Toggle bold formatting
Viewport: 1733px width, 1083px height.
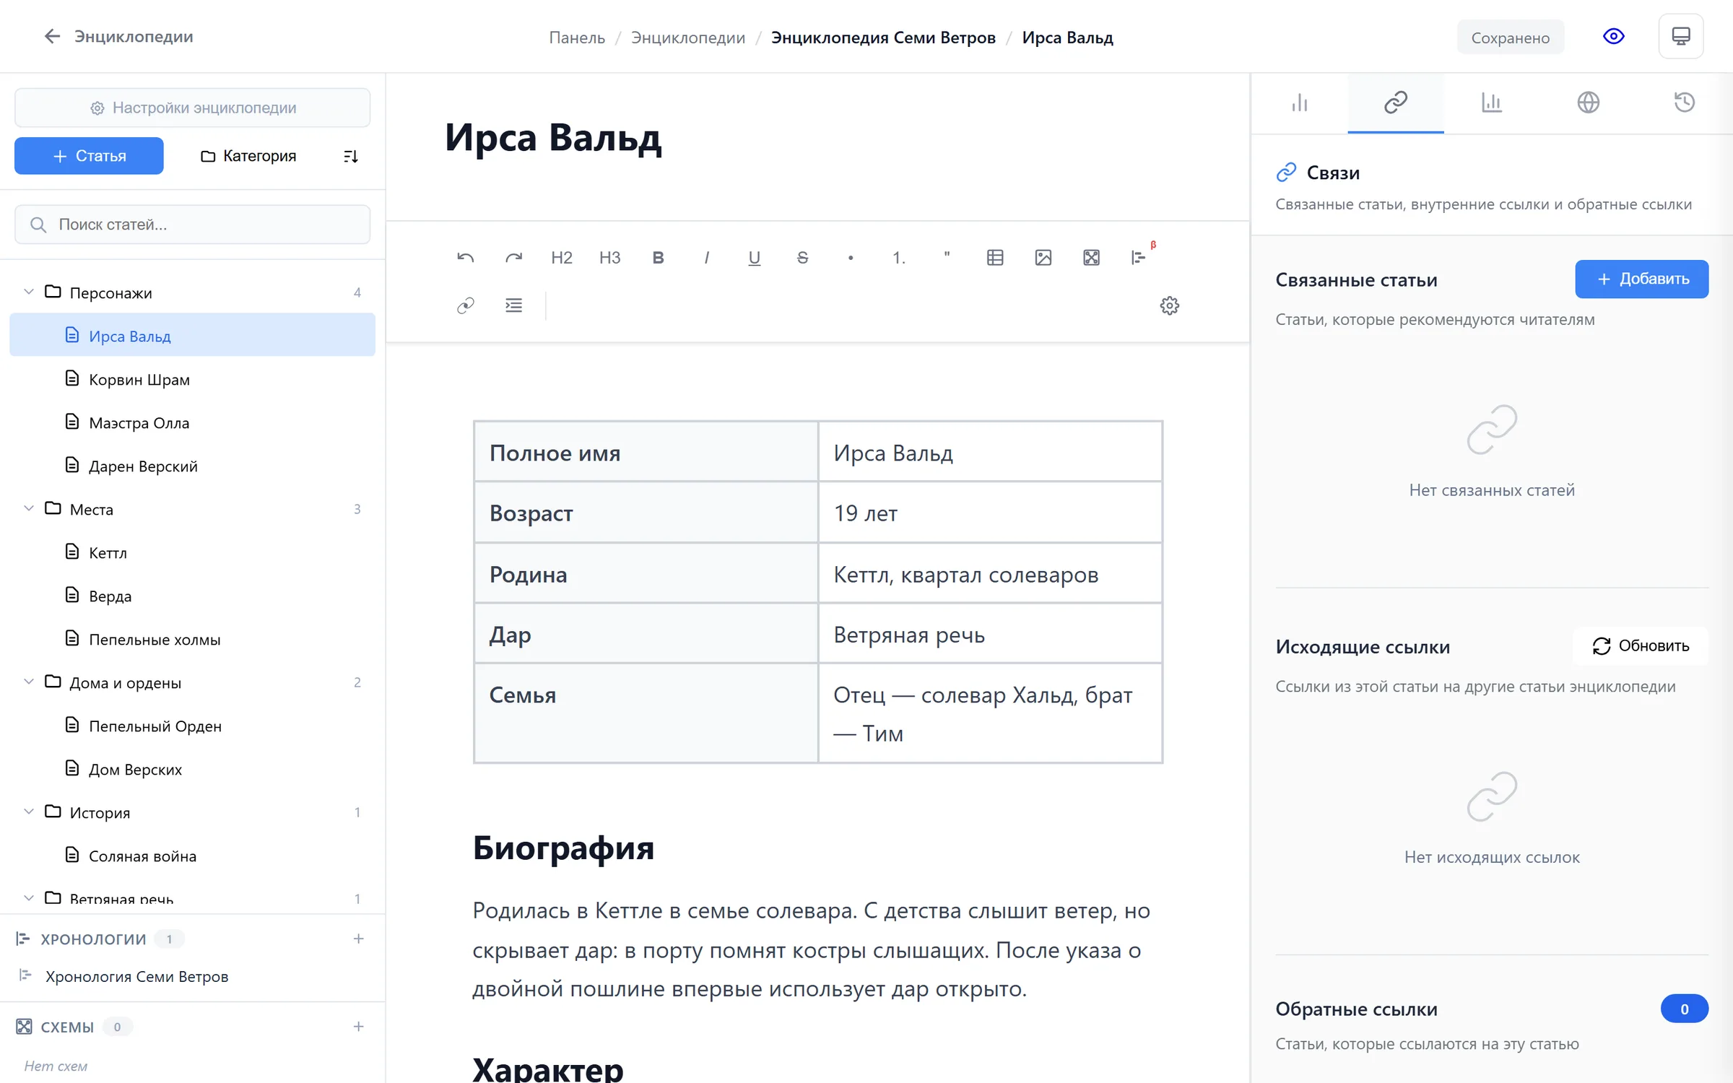click(x=658, y=258)
